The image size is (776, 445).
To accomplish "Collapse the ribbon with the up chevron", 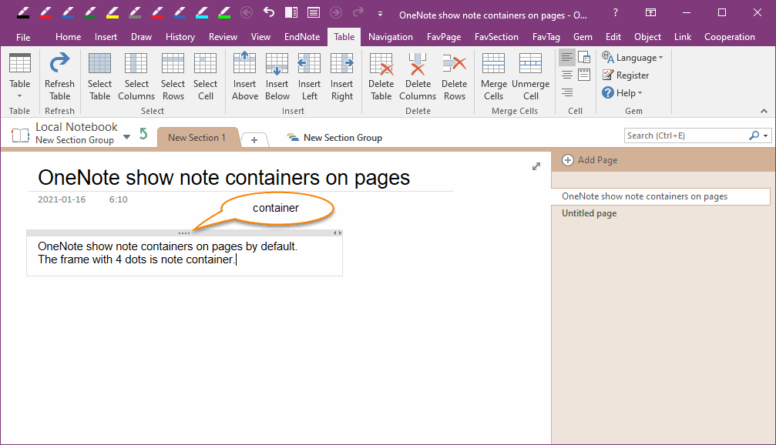I will coord(764,111).
